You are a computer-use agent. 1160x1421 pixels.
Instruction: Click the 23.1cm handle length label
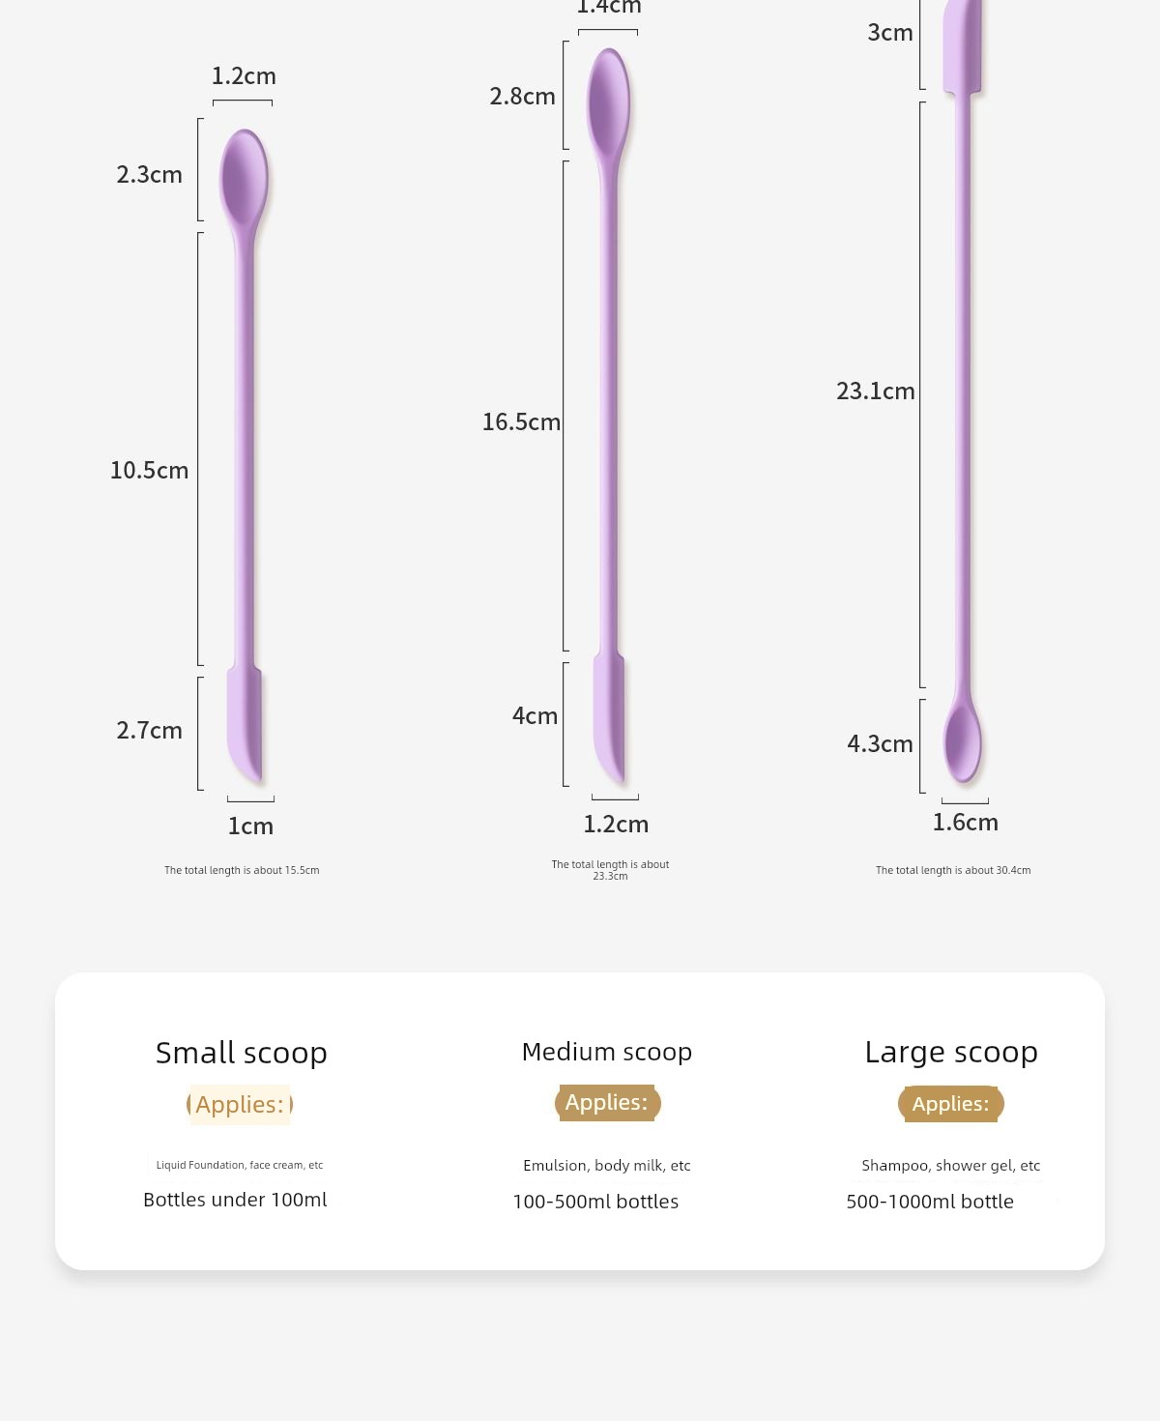pyautogui.click(x=875, y=391)
